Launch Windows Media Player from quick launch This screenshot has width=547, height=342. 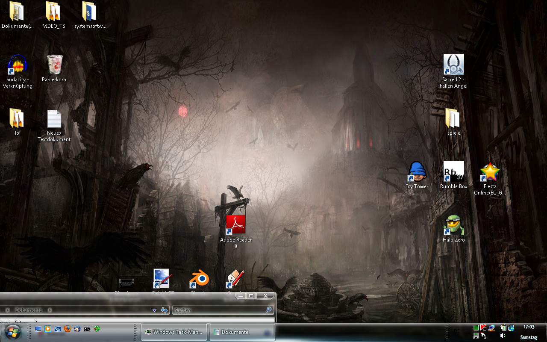[48, 329]
